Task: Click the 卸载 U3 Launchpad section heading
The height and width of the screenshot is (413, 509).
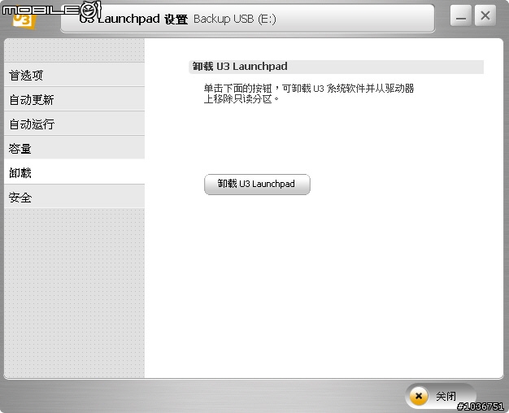Action: pos(240,66)
